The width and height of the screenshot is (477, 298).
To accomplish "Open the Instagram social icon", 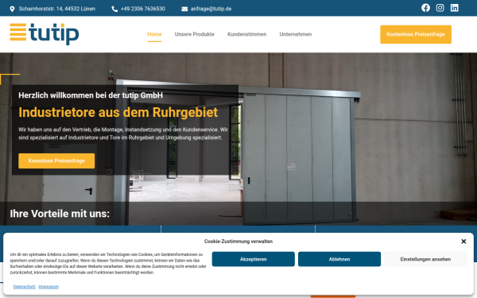I will (440, 8).
